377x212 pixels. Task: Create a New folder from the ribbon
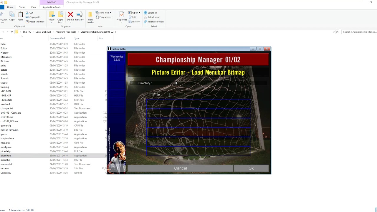(90, 17)
